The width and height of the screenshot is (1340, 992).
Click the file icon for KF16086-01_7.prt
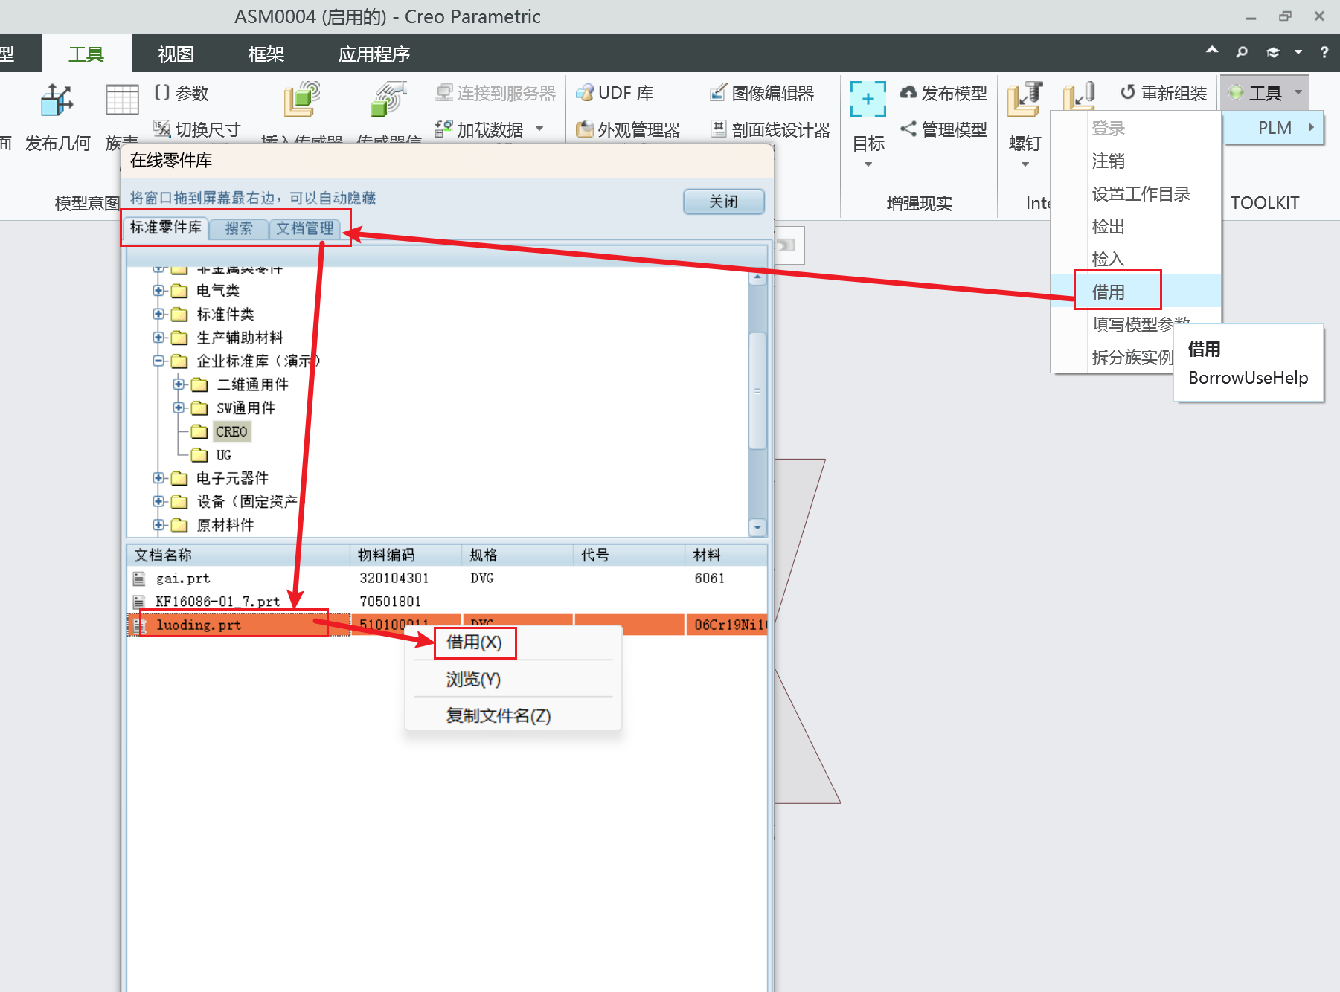pos(139,602)
